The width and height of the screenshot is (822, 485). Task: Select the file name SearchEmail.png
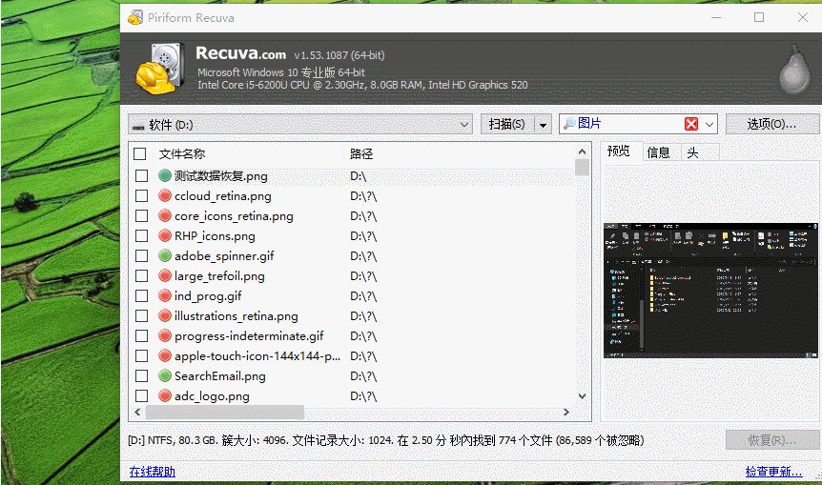220,375
